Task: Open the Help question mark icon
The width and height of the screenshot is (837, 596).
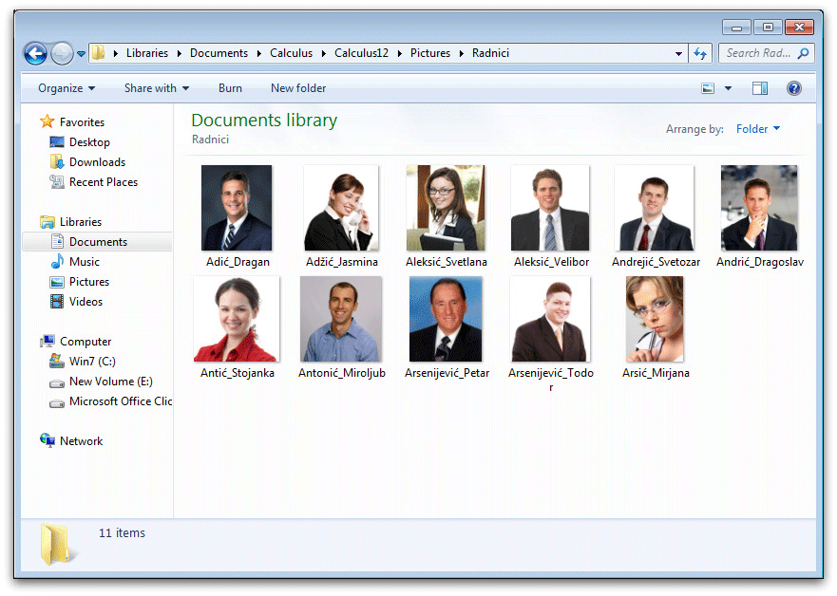Action: tap(794, 88)
